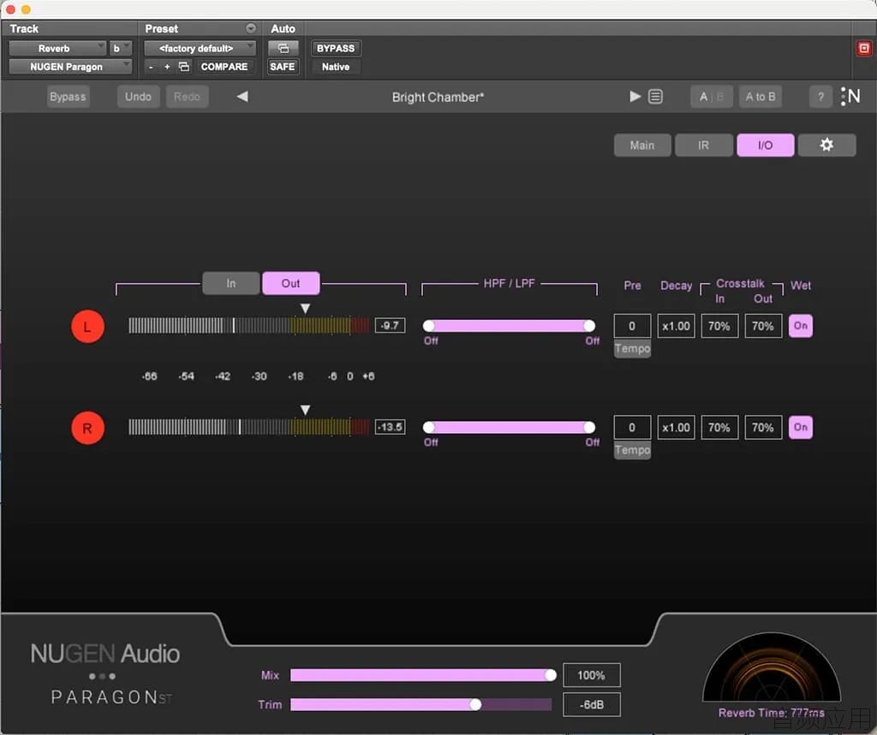The image size is (877, 735).
Task: Click L channel Crosstalk In 70% field
Action: click(719, 326)
